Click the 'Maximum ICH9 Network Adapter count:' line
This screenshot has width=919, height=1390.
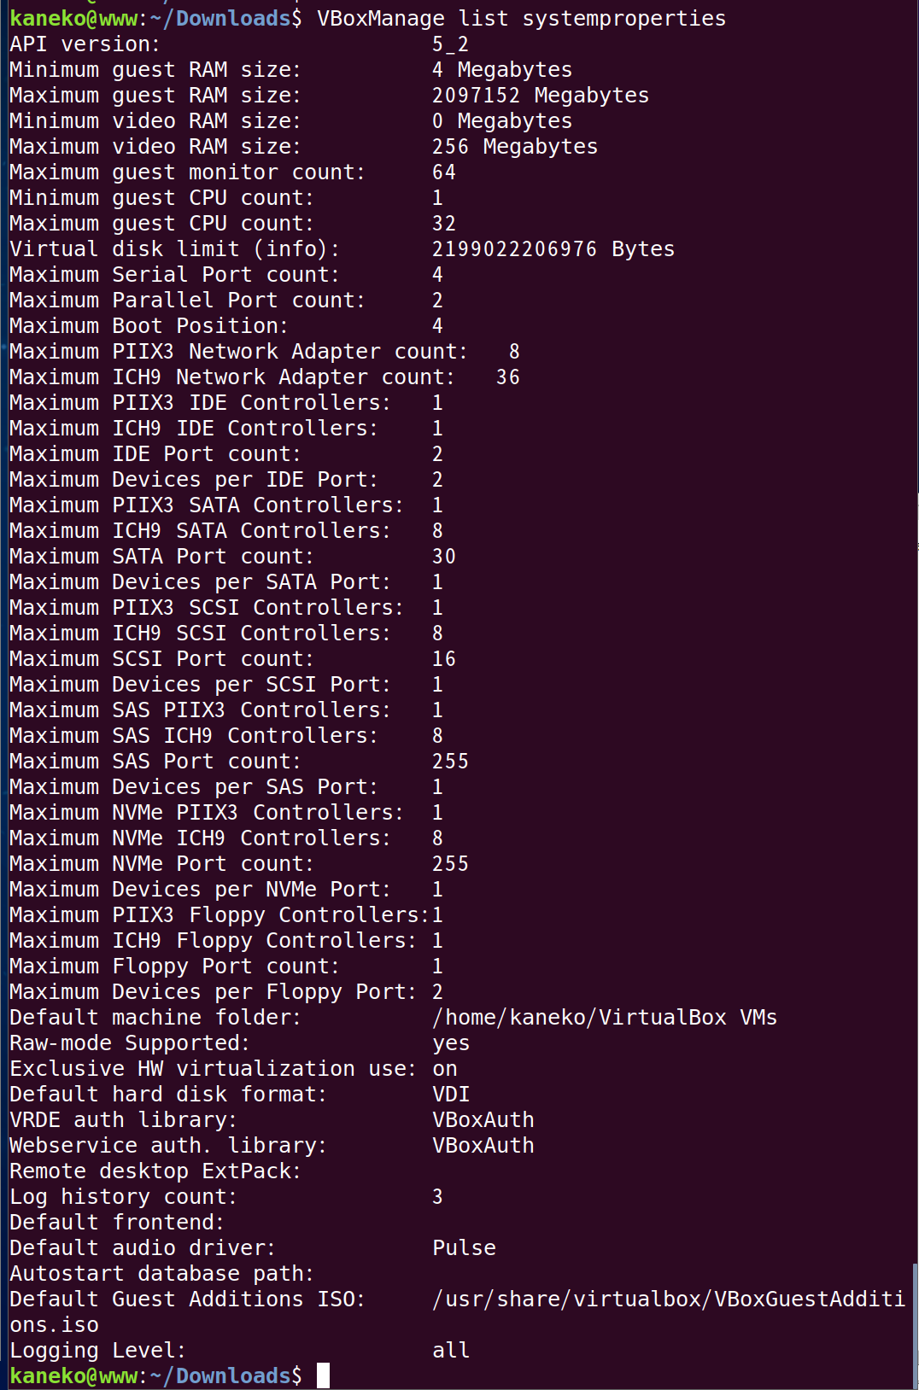pyautogui.click(x=265, y=377)
